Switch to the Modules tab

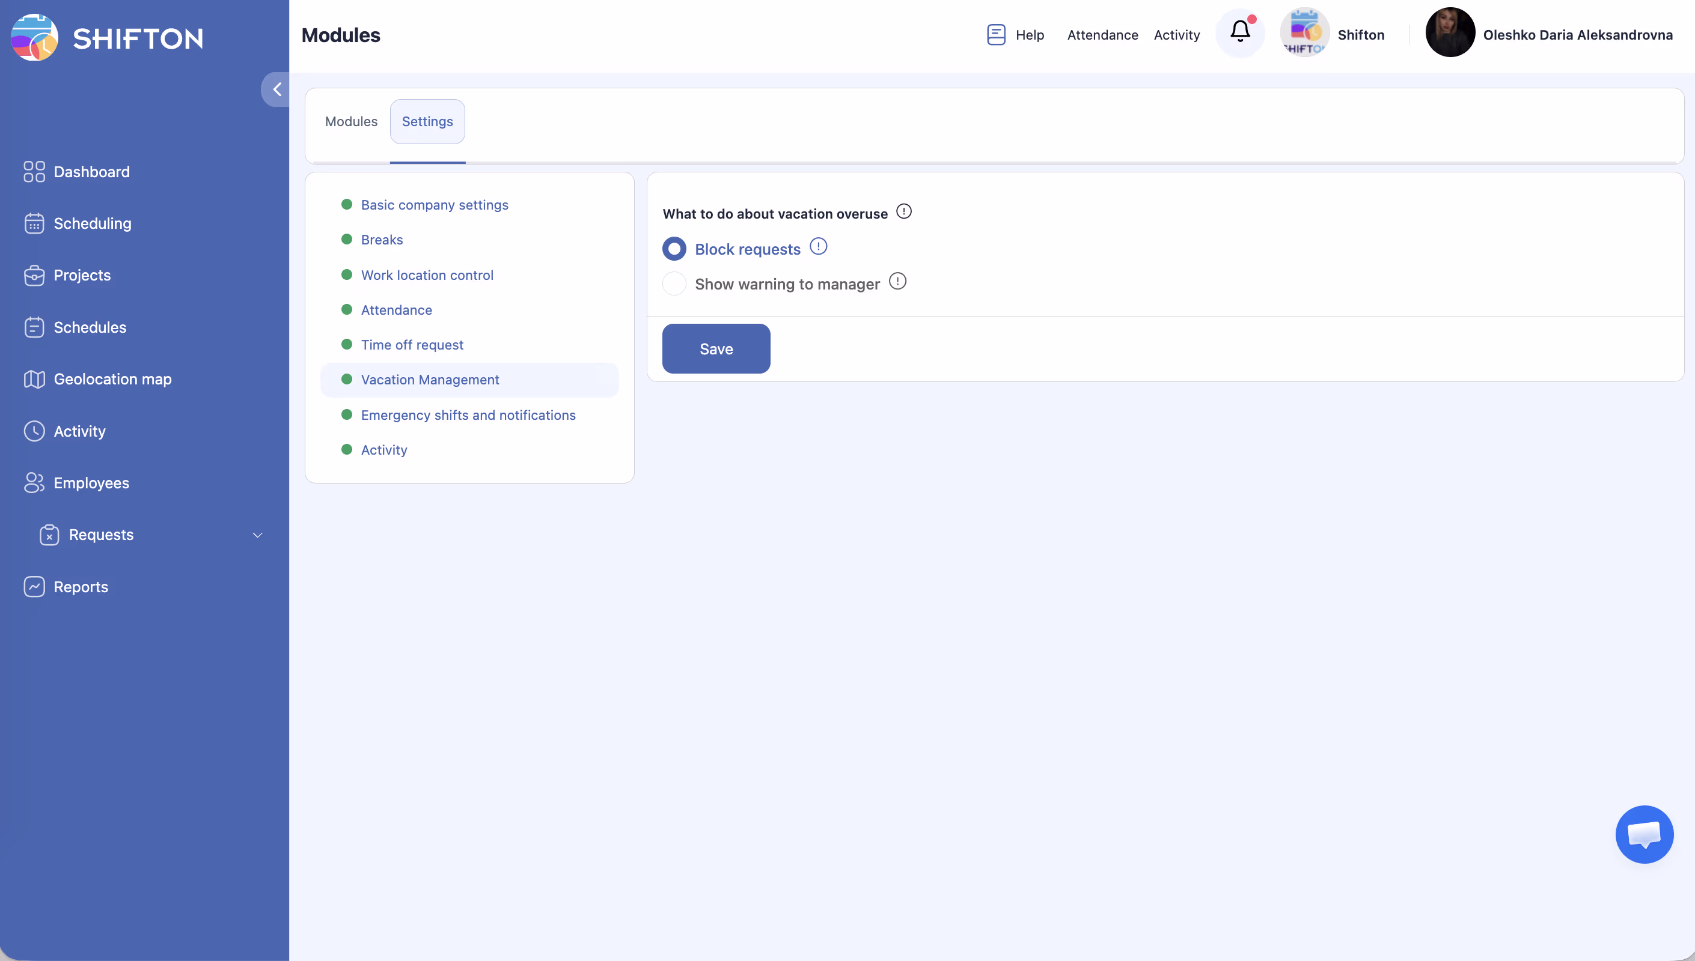click(x=351, y=121)
